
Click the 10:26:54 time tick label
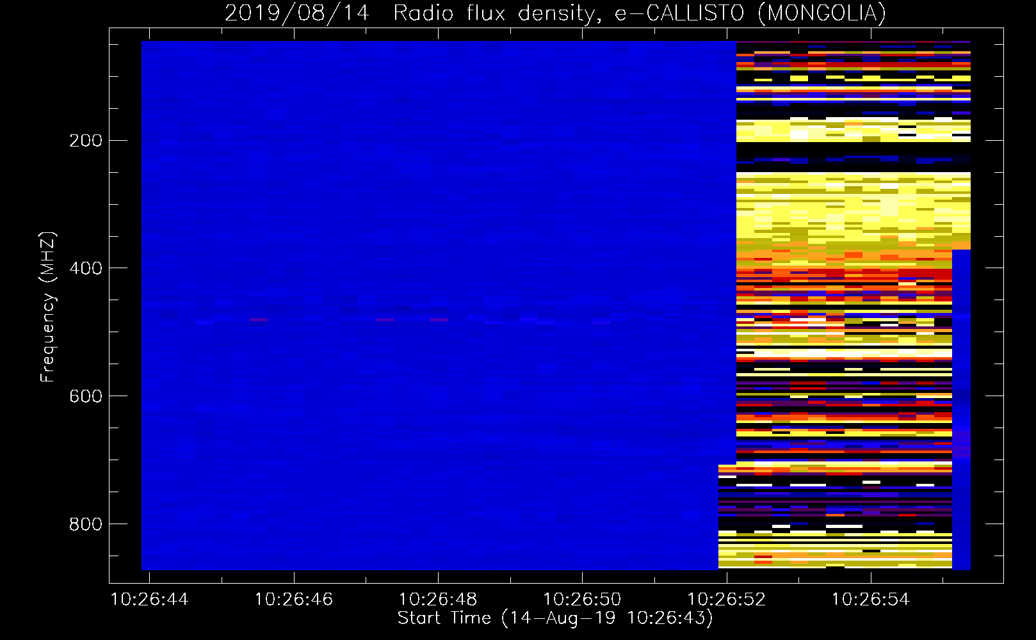tap(871, 599)
